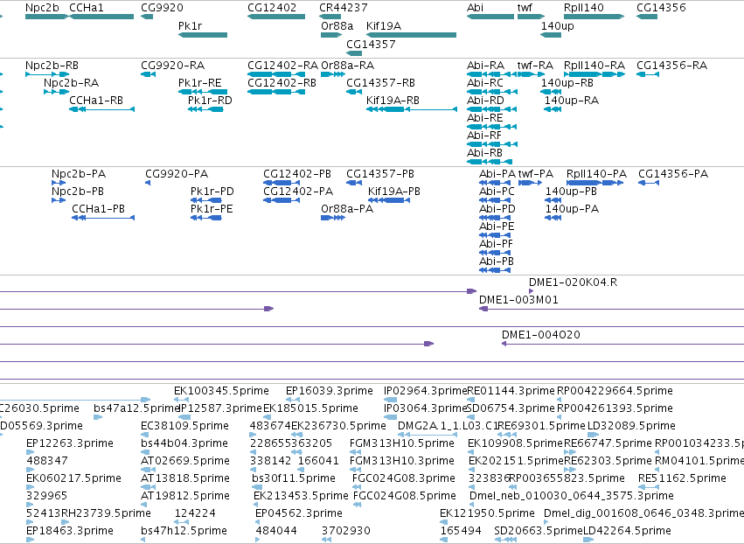Image resolution: width=744 pixels, height=544 pixels.
Task: Click the CG12402 gene feature
Action: 276,17
